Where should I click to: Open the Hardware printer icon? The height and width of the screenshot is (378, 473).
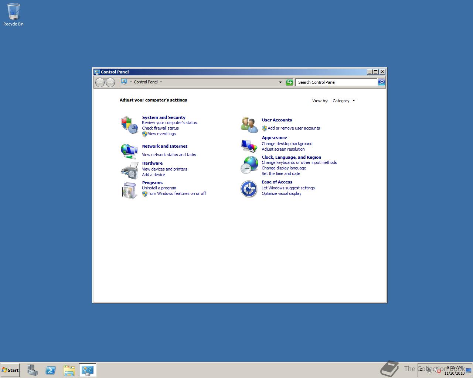129,170
